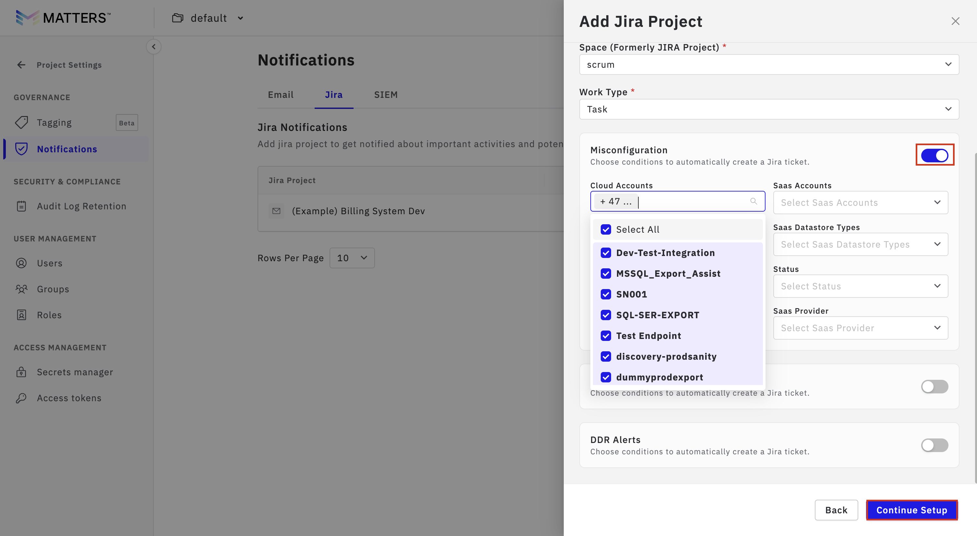Uncheck the SN001 cloud account
This screenshot has height=536, width=977.
coord(606,294)
